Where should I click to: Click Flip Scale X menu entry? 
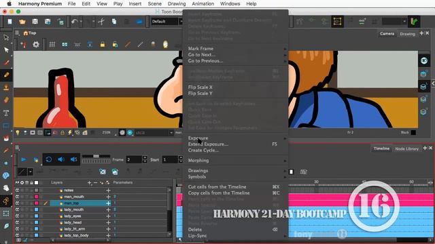point(237,87)
